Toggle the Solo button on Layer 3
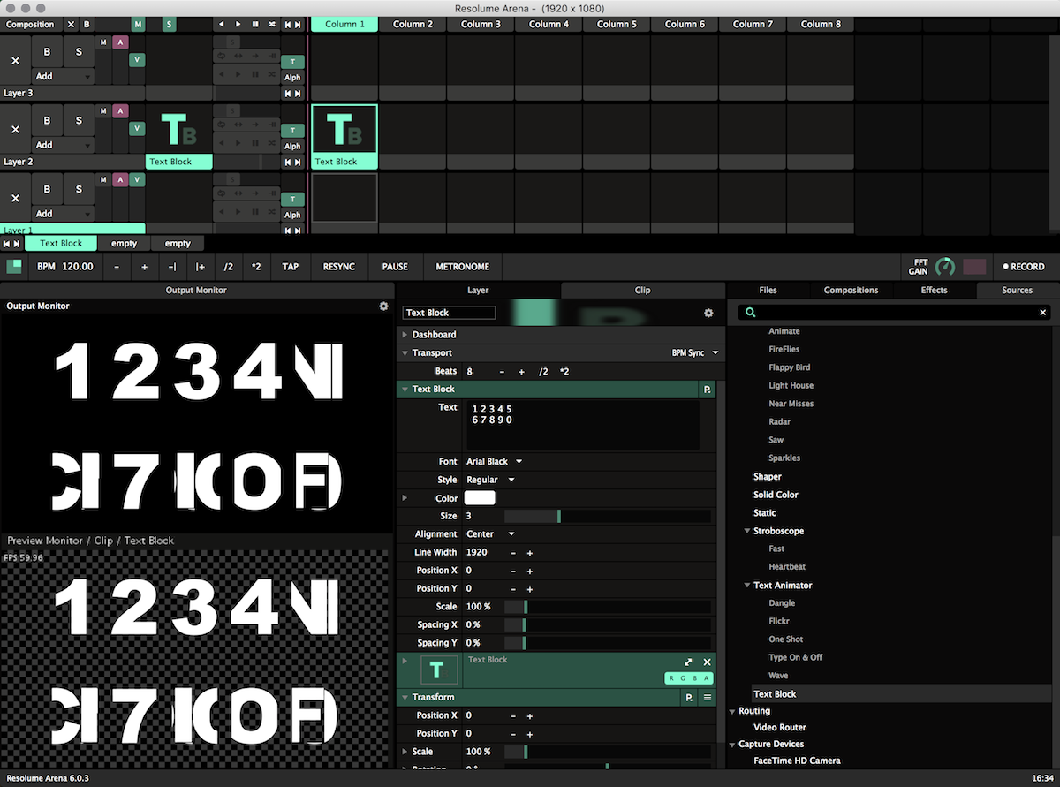This screenshot has width=1060, height=787. pyautogui.click(x=79, y=52)
